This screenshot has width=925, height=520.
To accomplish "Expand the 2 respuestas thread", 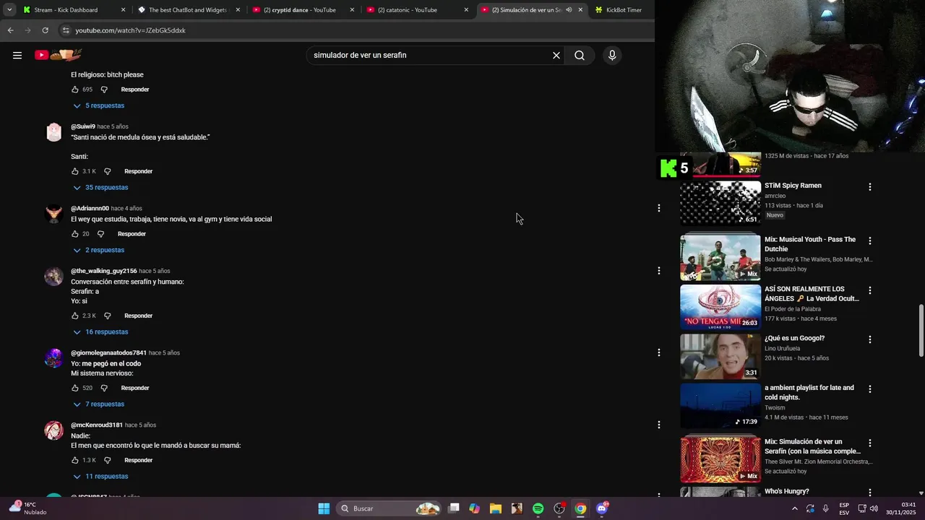I will point(99,250).
